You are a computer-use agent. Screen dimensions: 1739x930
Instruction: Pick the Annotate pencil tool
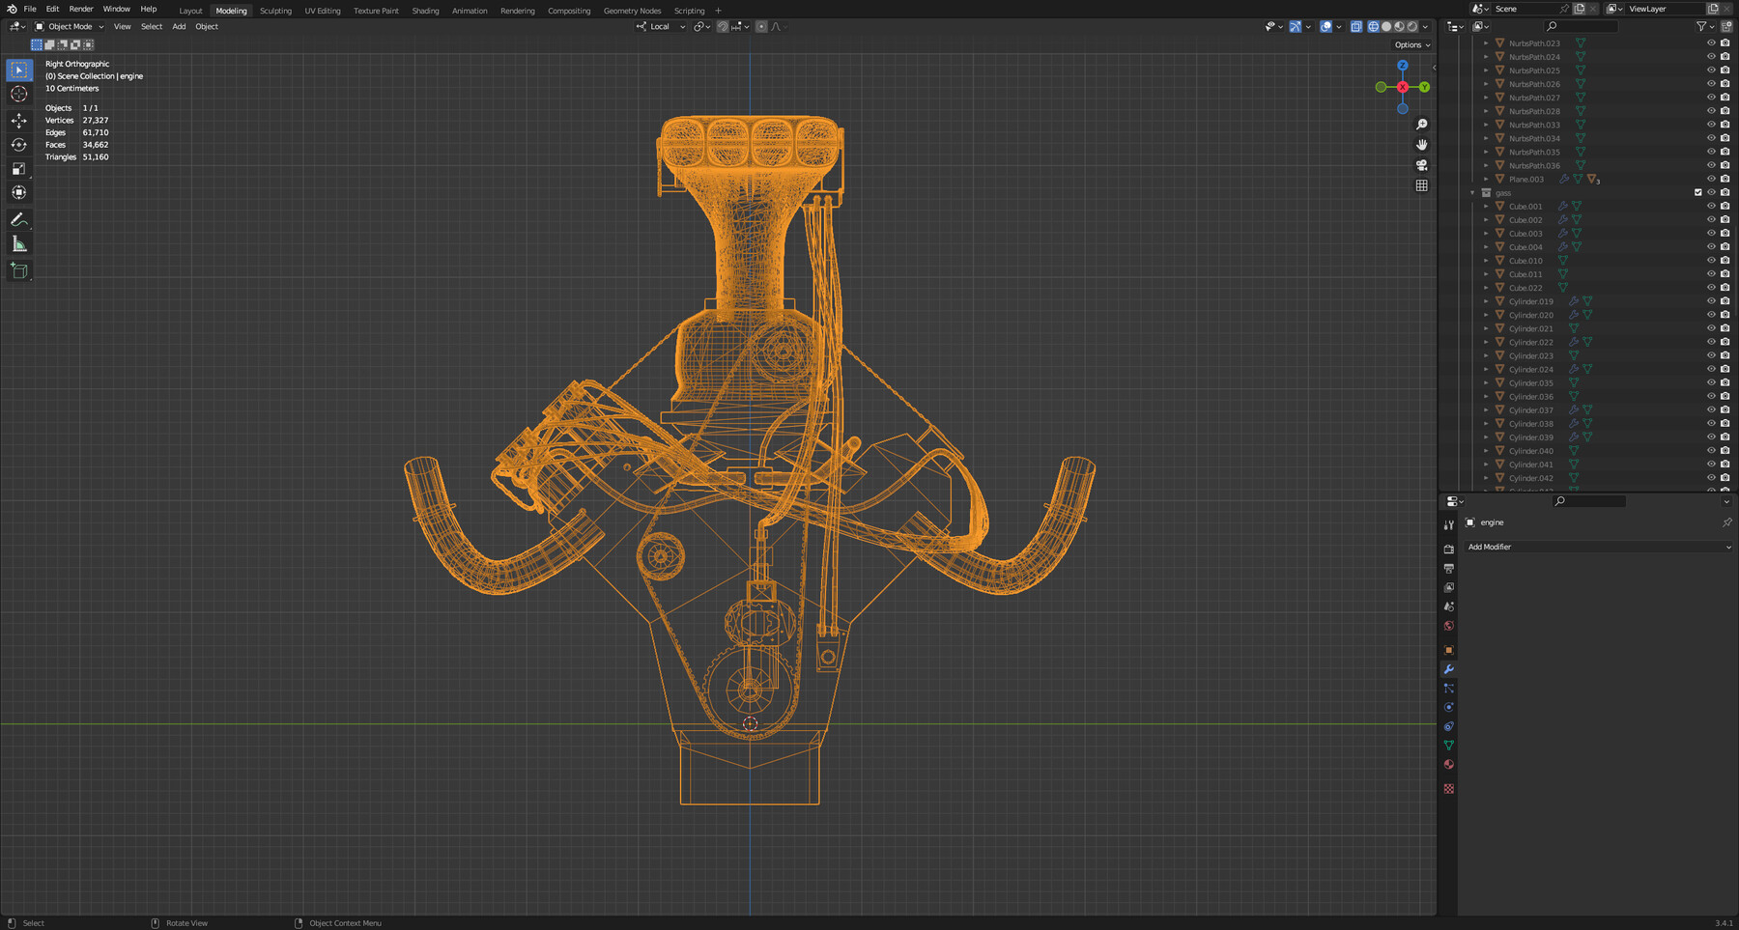pos(19,220)
